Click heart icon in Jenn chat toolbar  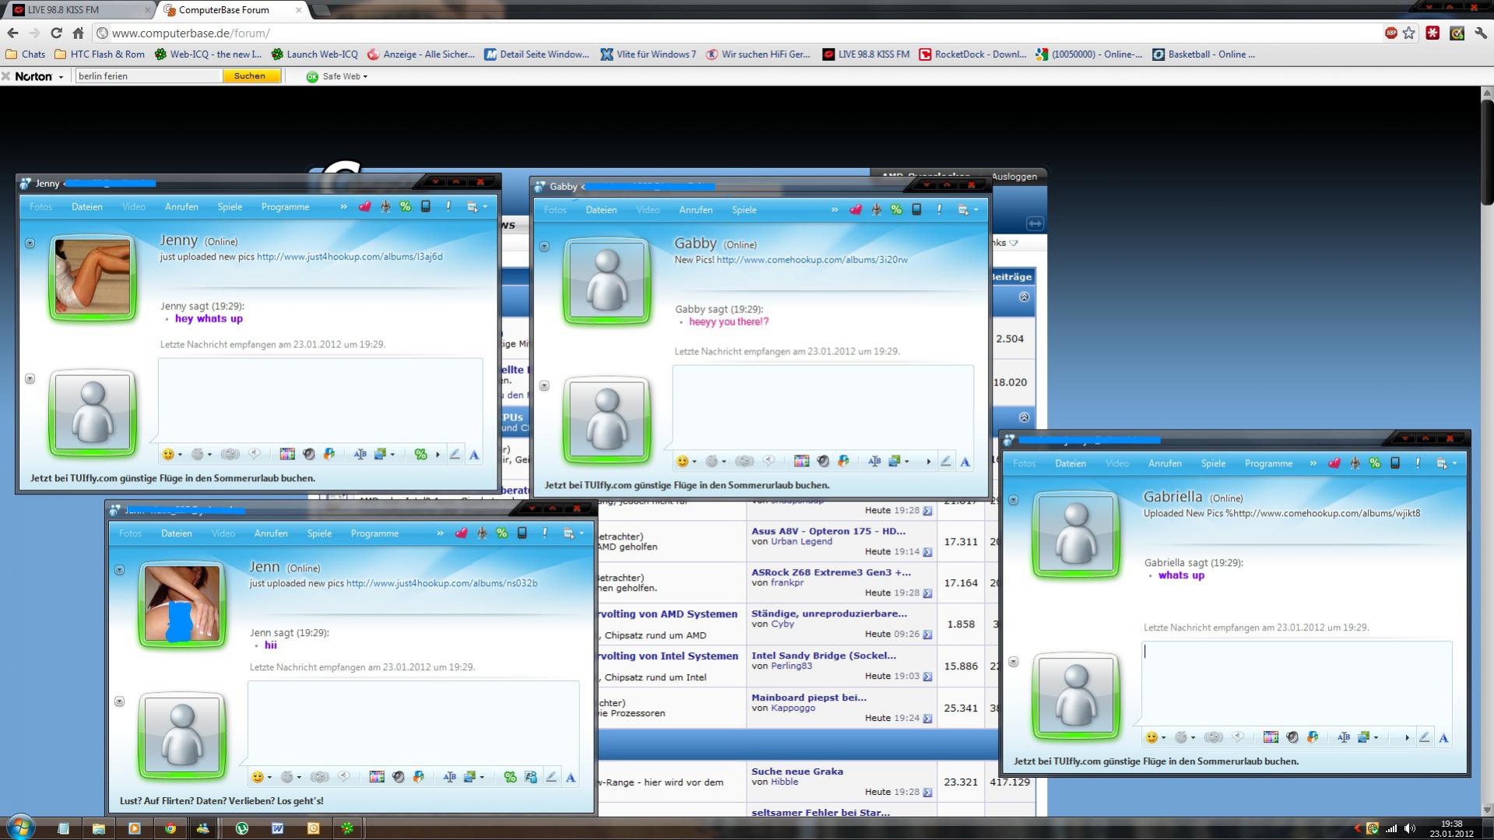pyautogui.click(x=462, y=533)
